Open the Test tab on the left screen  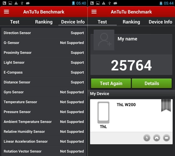[15, 22]
